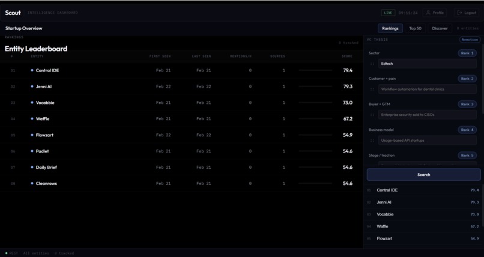484x257 pixels.
Task: Click the Business model input field
Action: click(x=427, y=141)
